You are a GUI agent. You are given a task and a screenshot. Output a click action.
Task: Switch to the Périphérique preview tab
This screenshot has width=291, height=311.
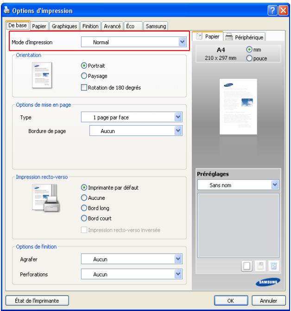245,37
